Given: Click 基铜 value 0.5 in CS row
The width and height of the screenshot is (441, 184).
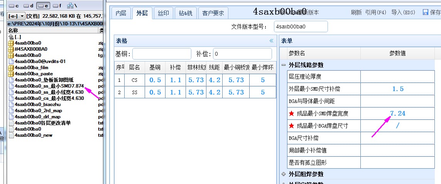Looking at the screenshot, I should (x=155, y=80).
